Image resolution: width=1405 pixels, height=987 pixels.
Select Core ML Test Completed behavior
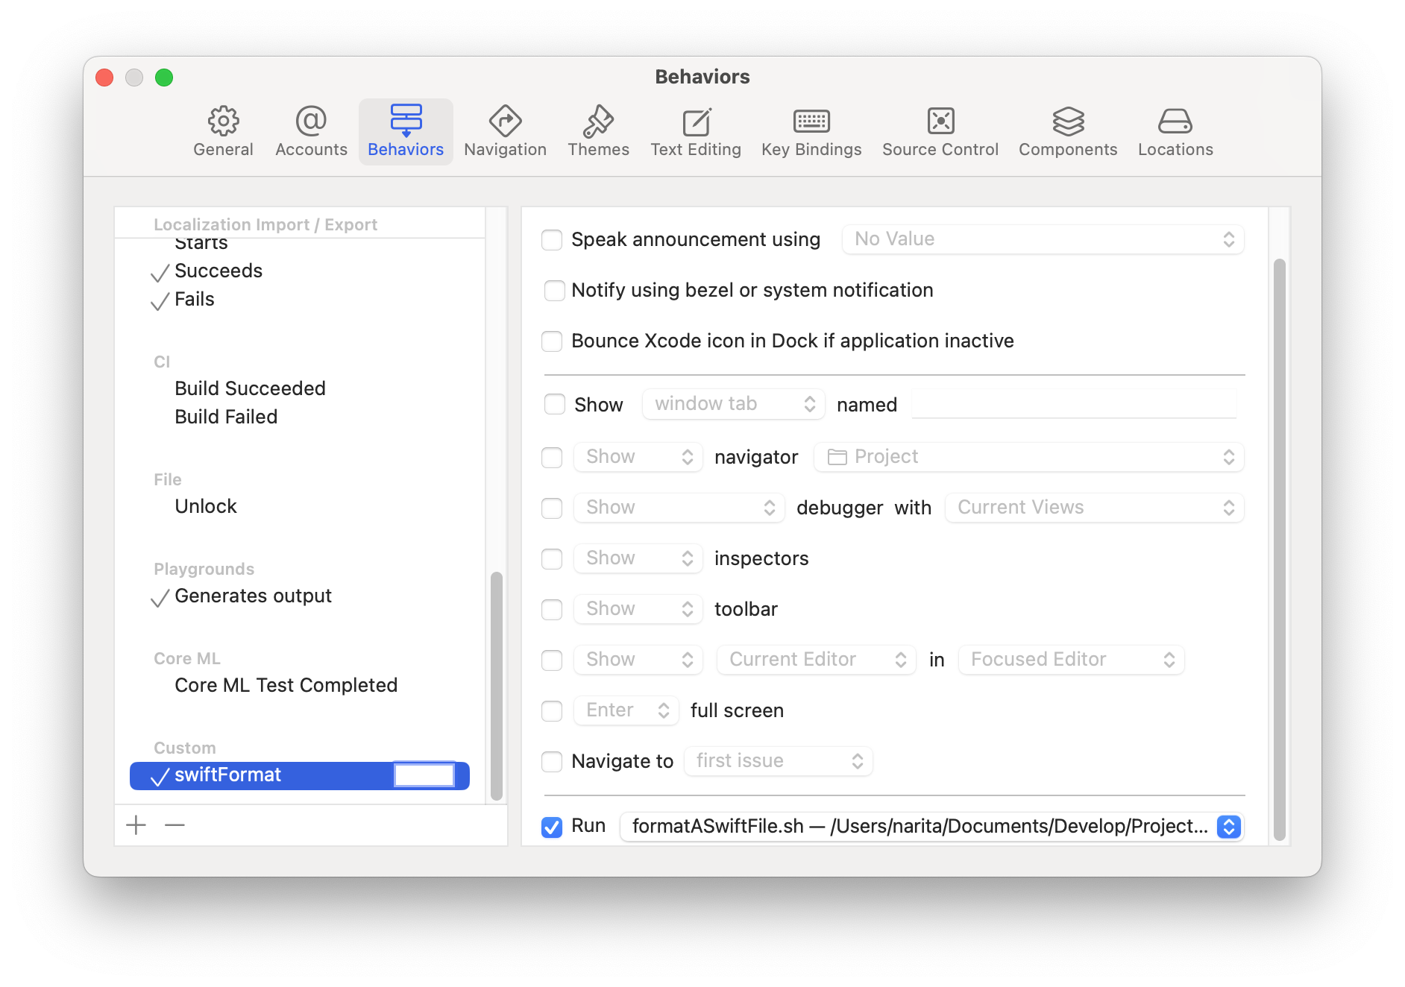(x=300, y=686)
